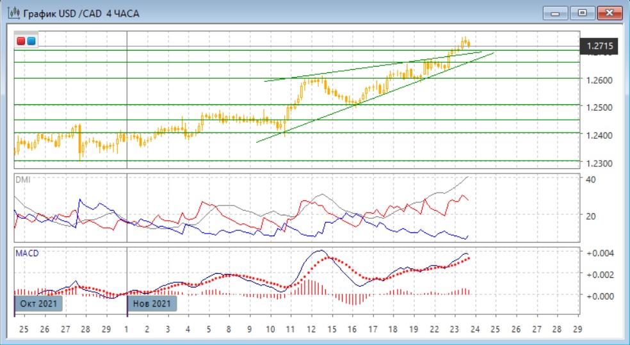630x345 pixels.
Task: Select the 'Окт 2021' month marker
Action: (38, 303)
